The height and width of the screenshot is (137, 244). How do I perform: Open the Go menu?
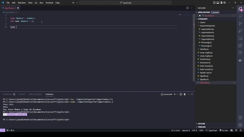36,3
